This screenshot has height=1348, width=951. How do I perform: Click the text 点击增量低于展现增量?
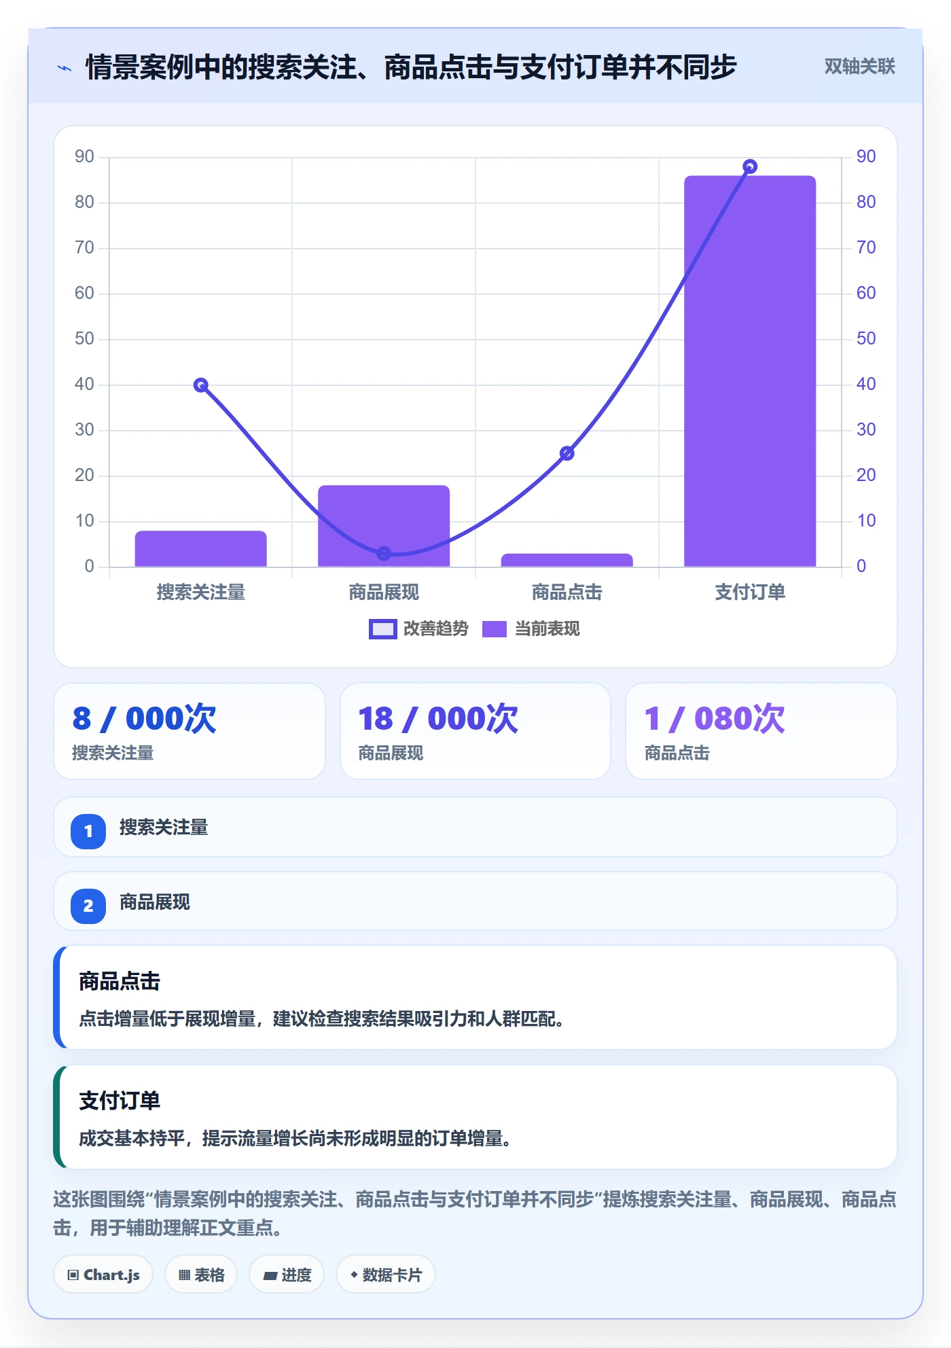pos(167,1019)
